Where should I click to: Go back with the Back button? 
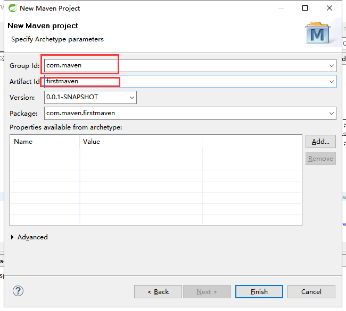(x=158, y=292)
